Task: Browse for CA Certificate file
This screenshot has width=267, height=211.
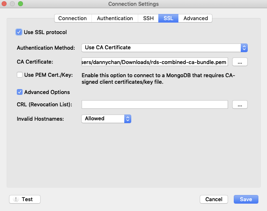Action: click(240, 62)
